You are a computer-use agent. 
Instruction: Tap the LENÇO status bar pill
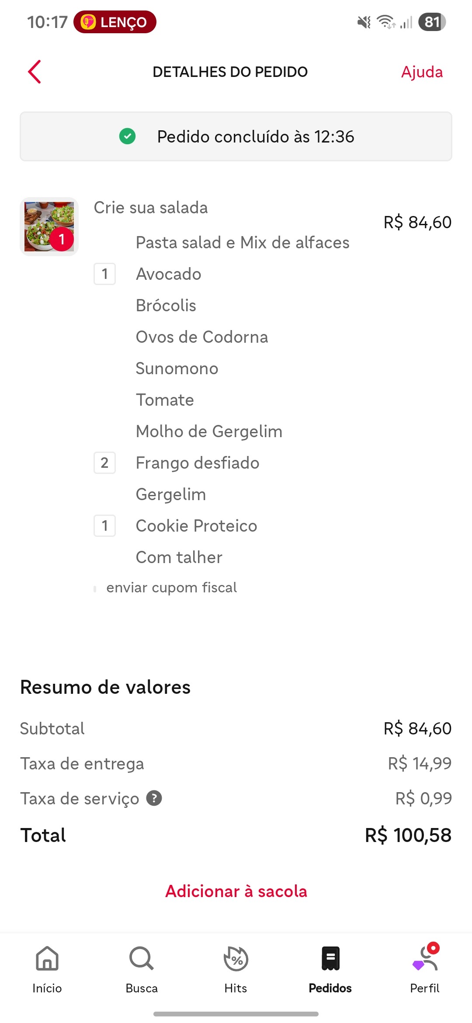coord(115,22)
